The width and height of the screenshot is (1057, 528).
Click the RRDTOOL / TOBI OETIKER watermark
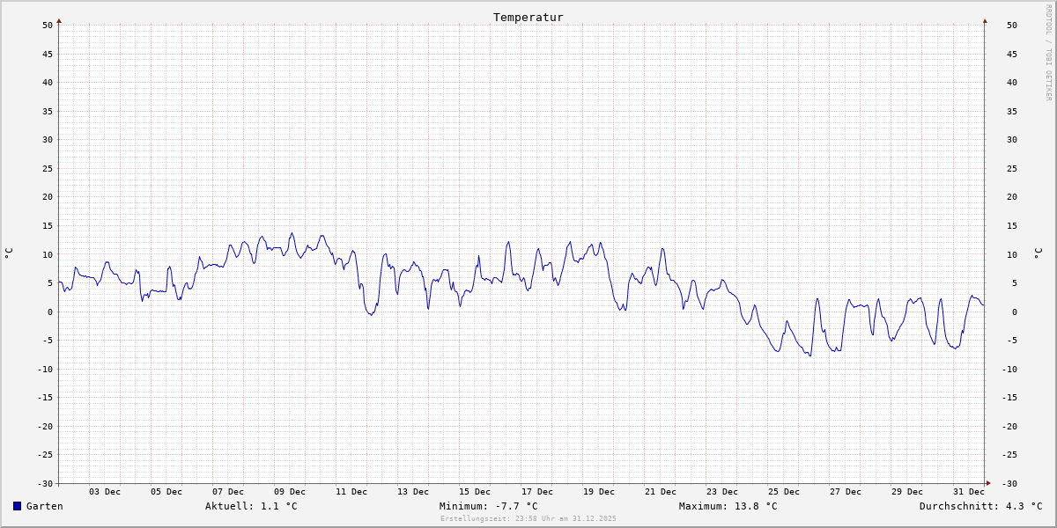click(x=1048, y=53)
